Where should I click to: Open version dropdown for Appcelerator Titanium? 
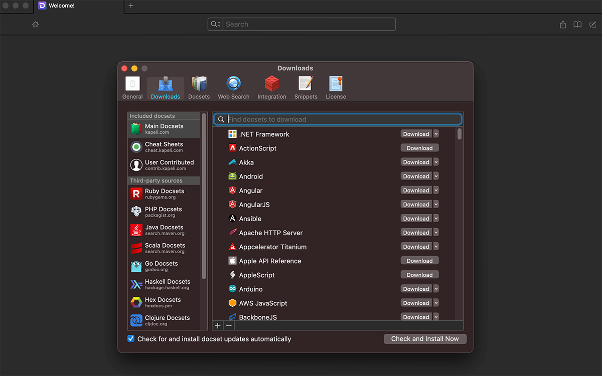(x=436, y=247)
